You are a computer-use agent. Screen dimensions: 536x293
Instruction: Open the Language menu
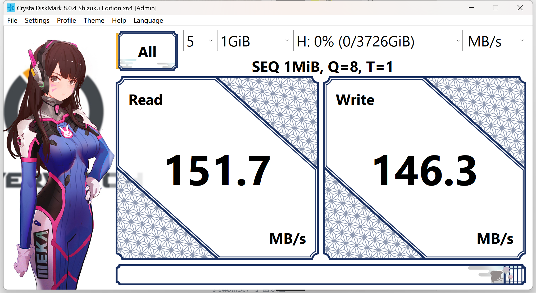click(148, 21)
